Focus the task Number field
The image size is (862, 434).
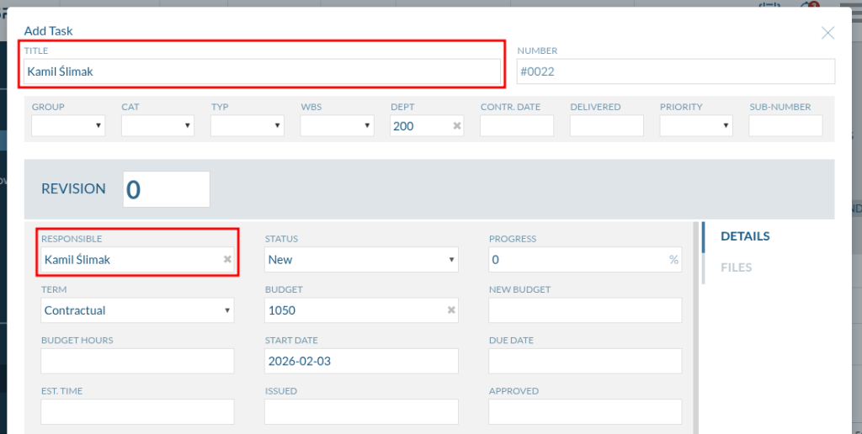pyautogui.click(x=675, y=71)
